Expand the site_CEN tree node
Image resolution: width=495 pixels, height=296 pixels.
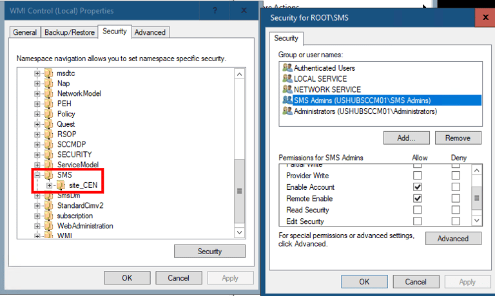(49, 185)
